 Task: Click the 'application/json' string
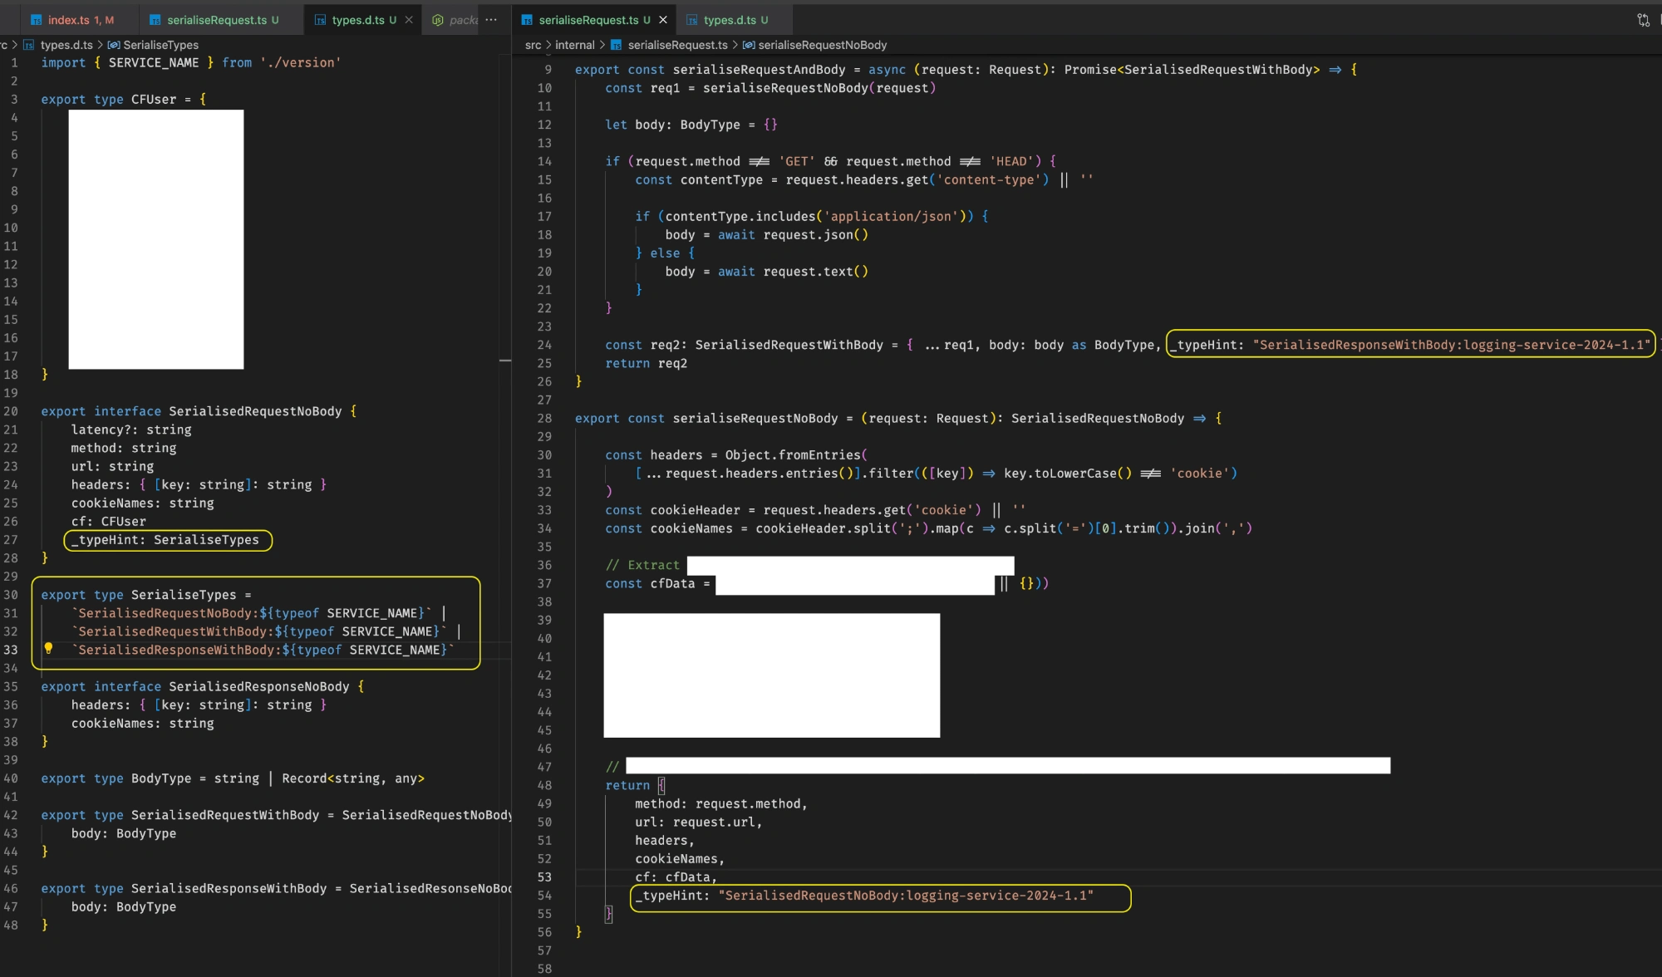point(891,216)
